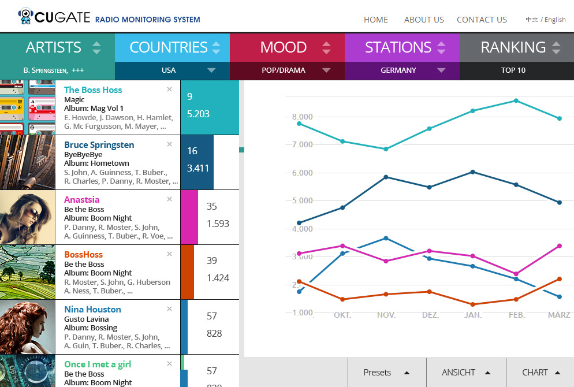
Task: Click orange bar beside rank 39
Action: pos(188,272)
